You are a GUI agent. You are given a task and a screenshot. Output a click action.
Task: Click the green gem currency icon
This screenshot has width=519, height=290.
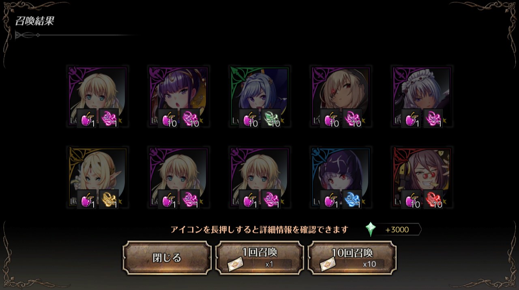(370, 229)
